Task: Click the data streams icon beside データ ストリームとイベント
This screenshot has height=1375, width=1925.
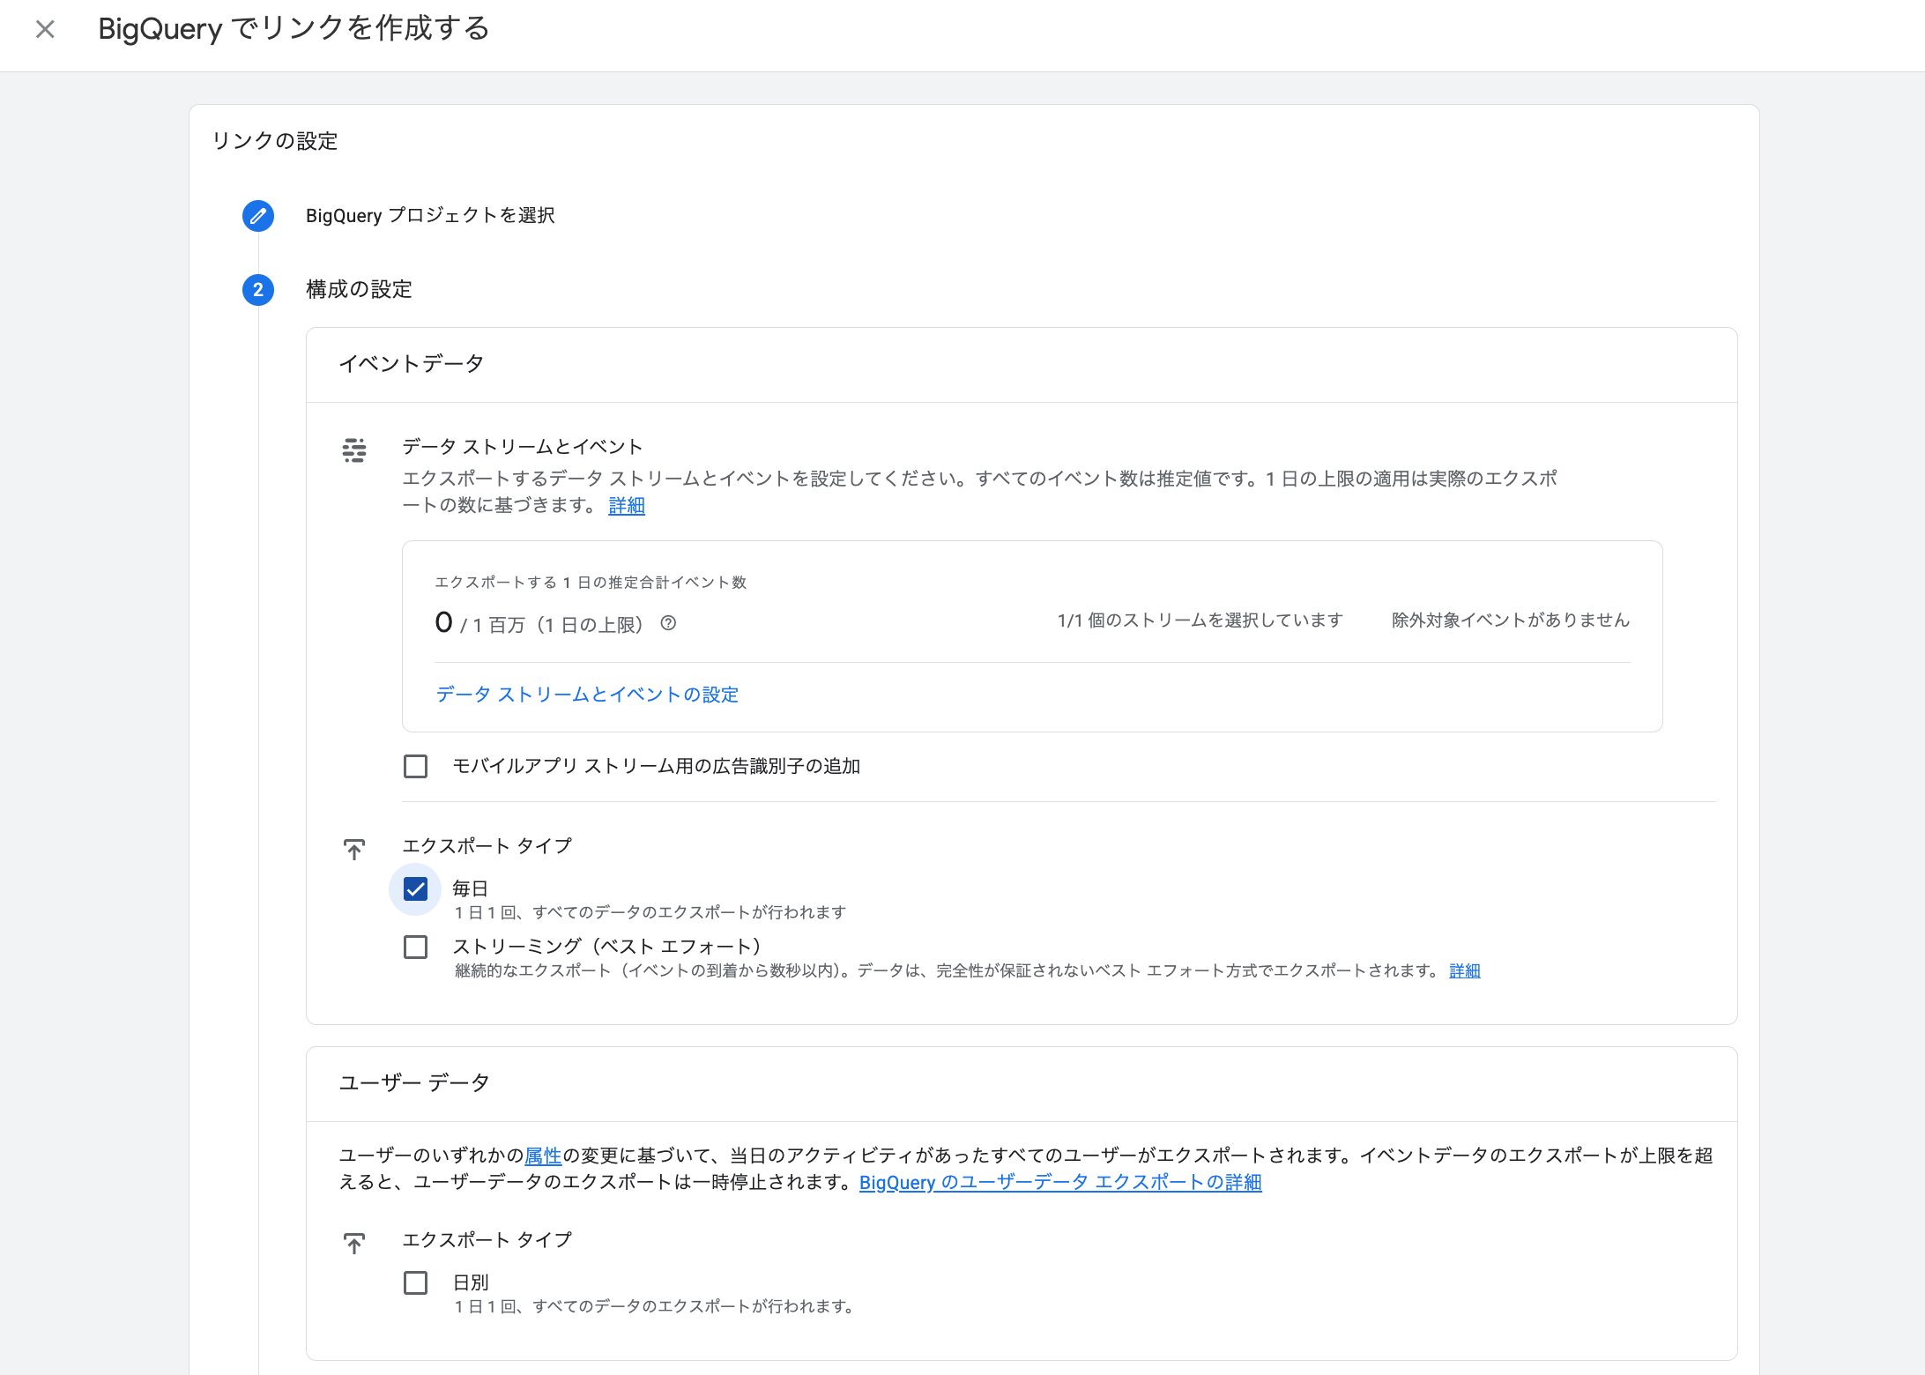Action: click(x=354, y=450)
